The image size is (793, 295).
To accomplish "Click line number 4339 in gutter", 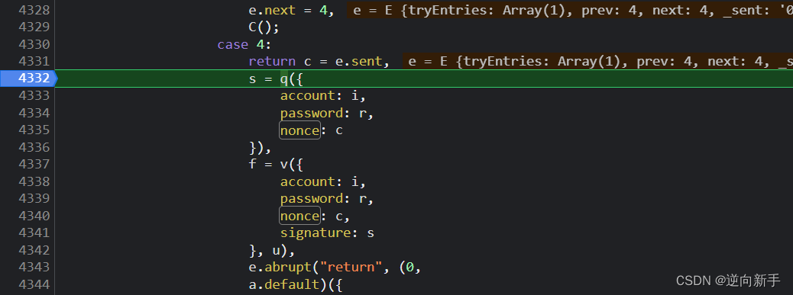I will click(x=34, y=199).
